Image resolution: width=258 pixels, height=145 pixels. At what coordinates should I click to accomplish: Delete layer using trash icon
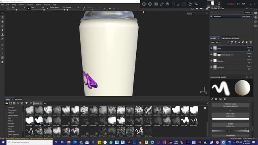coord(251,42)
